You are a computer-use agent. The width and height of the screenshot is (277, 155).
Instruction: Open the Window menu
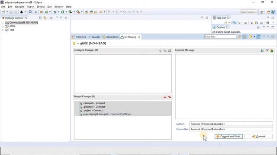pyautogui.click(x=59, y=7)
